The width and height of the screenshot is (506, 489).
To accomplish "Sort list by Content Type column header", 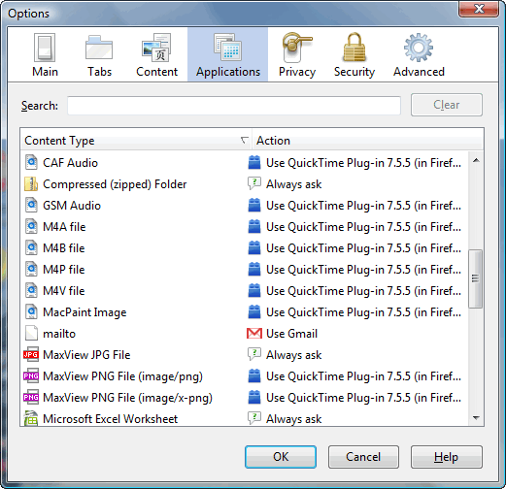I will pos(135,141).
